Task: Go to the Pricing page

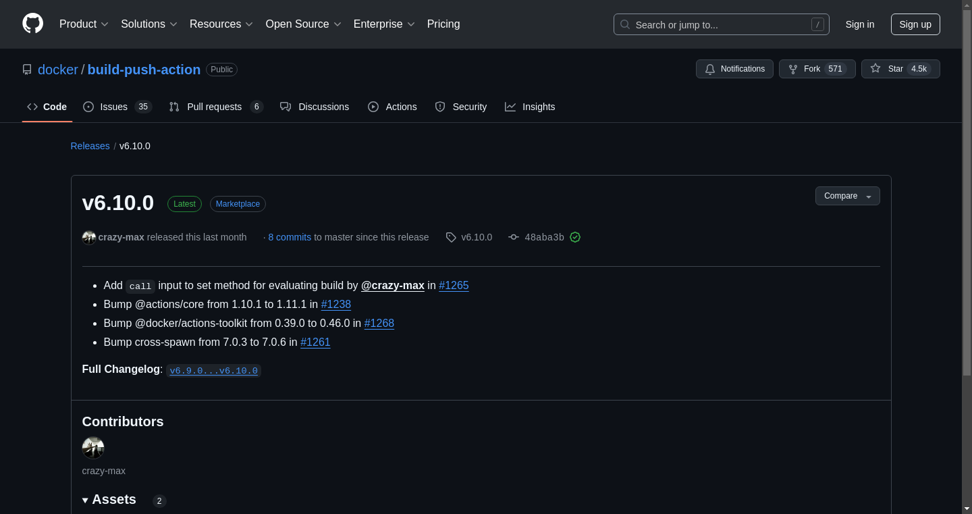Action: click(443, 24)
